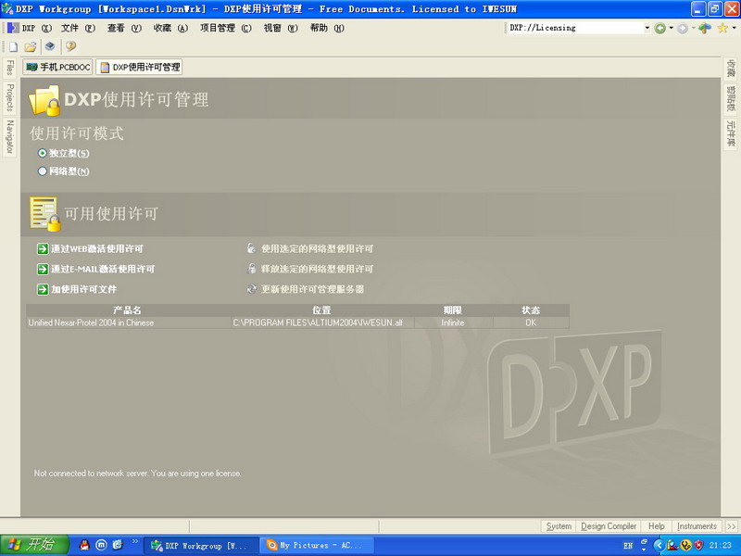Select the Unified Nexar-Protel 2004 in Chinese row

297,322
